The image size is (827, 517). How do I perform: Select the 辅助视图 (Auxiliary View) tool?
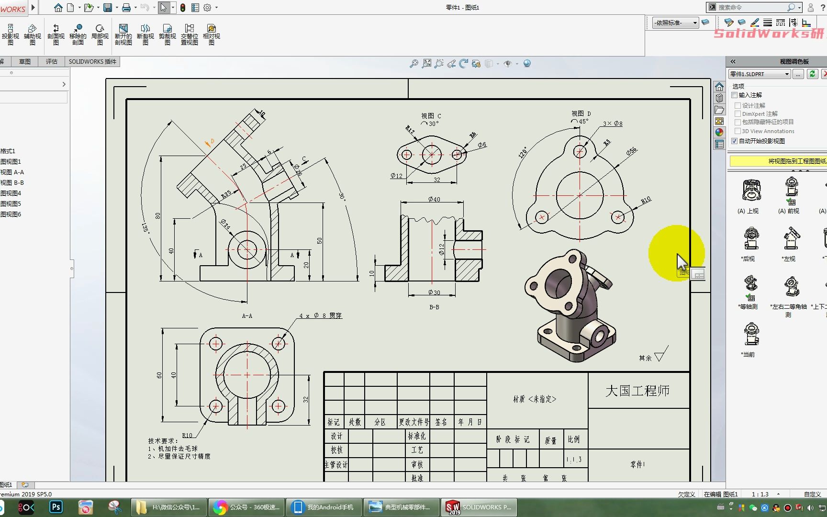(x=32, y=34)
